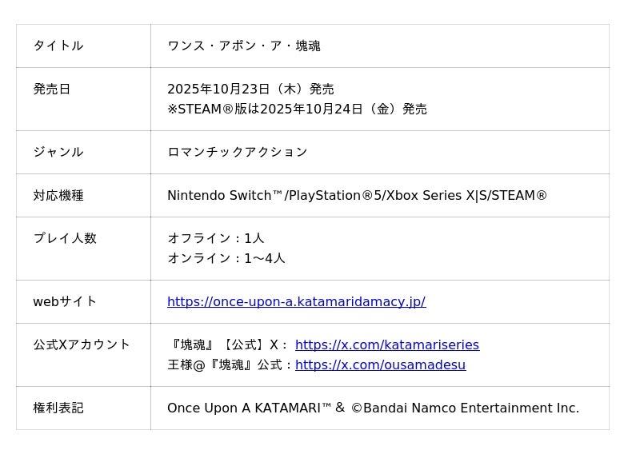Click the 公式Xアカウント row label

[81, 344]
